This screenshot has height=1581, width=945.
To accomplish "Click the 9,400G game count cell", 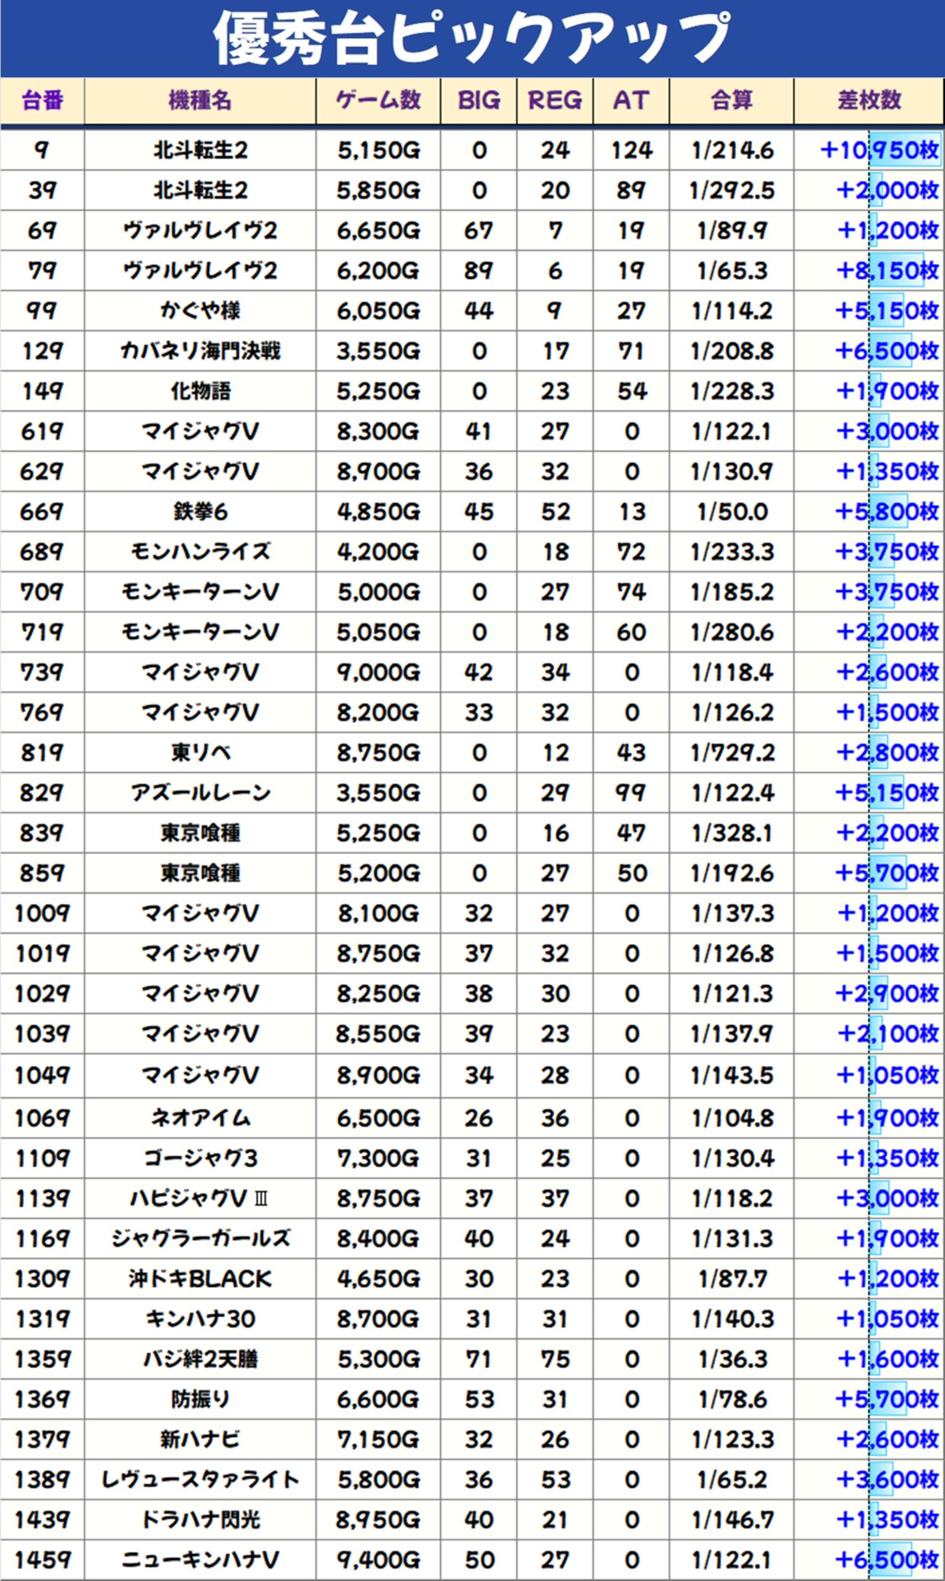I will pos(377,1560).
